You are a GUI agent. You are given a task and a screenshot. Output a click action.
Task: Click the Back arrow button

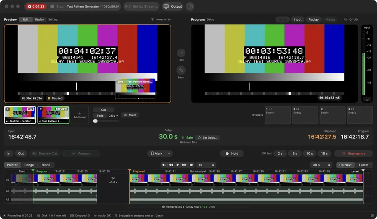coord(181,70)
